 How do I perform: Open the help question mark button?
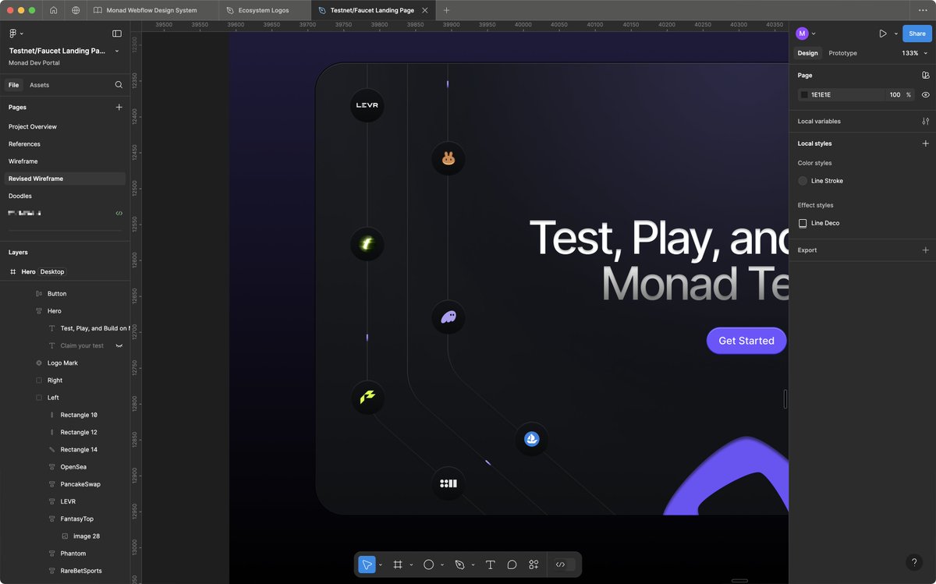[x=914, y=562]
